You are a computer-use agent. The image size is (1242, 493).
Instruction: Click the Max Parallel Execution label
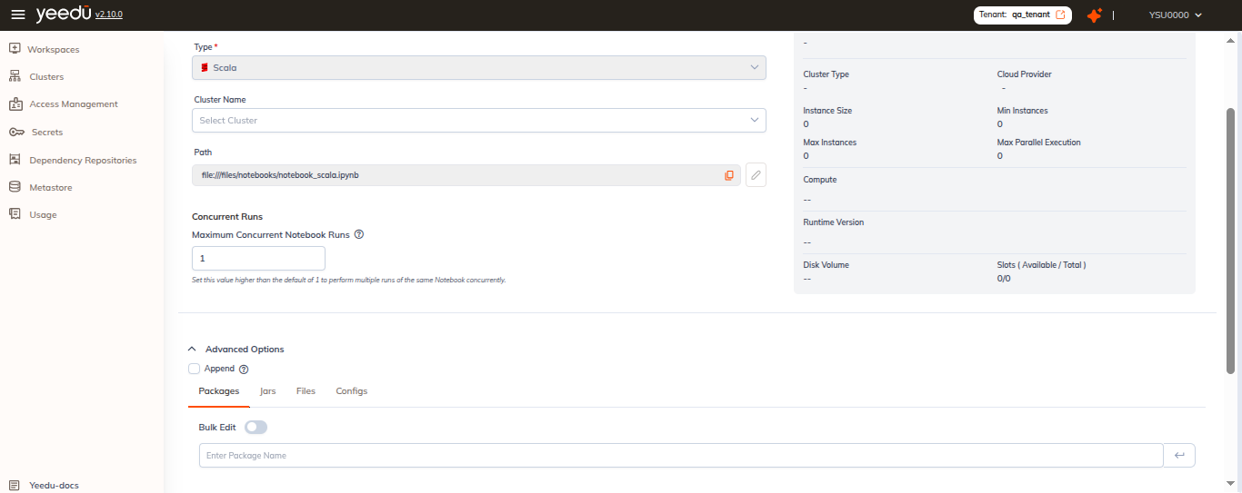click(x=1038, y=143)
